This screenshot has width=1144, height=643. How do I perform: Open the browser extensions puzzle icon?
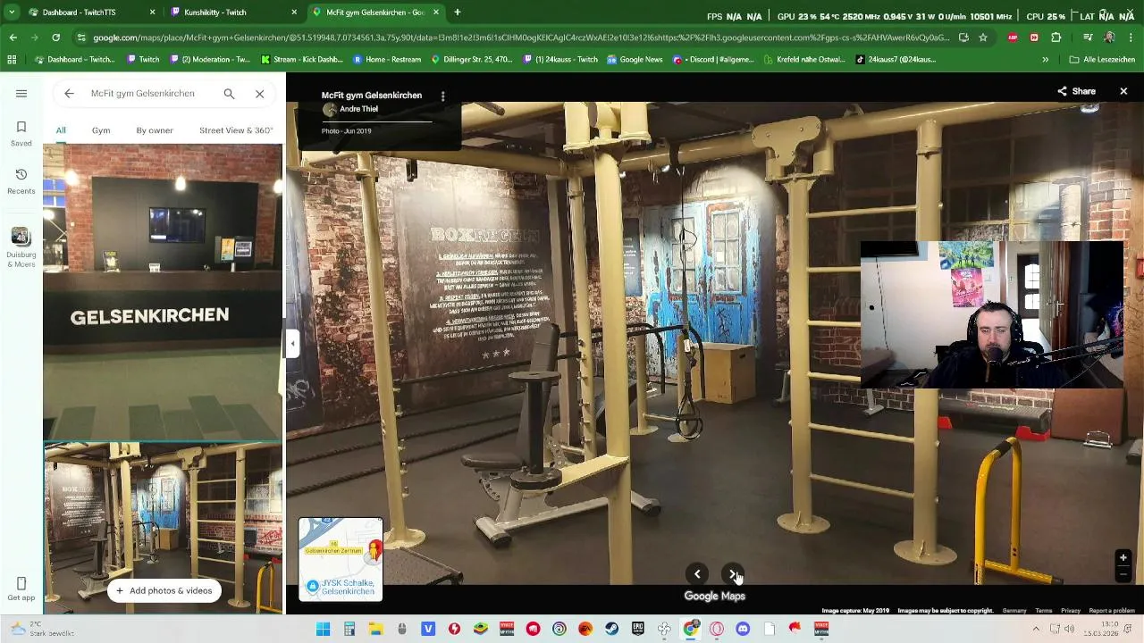click(x=1056, y=38)
